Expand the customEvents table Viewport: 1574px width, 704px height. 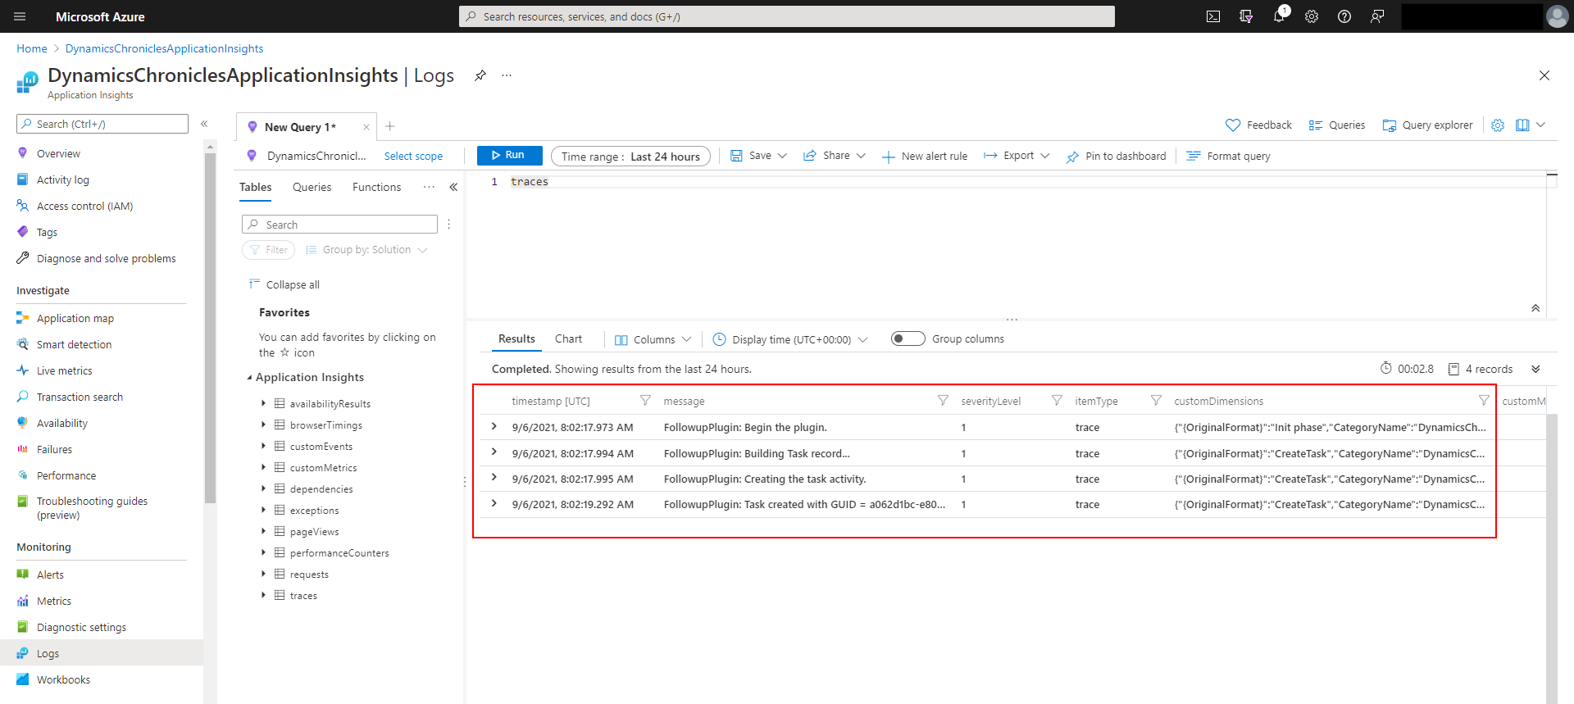point(263,446)
